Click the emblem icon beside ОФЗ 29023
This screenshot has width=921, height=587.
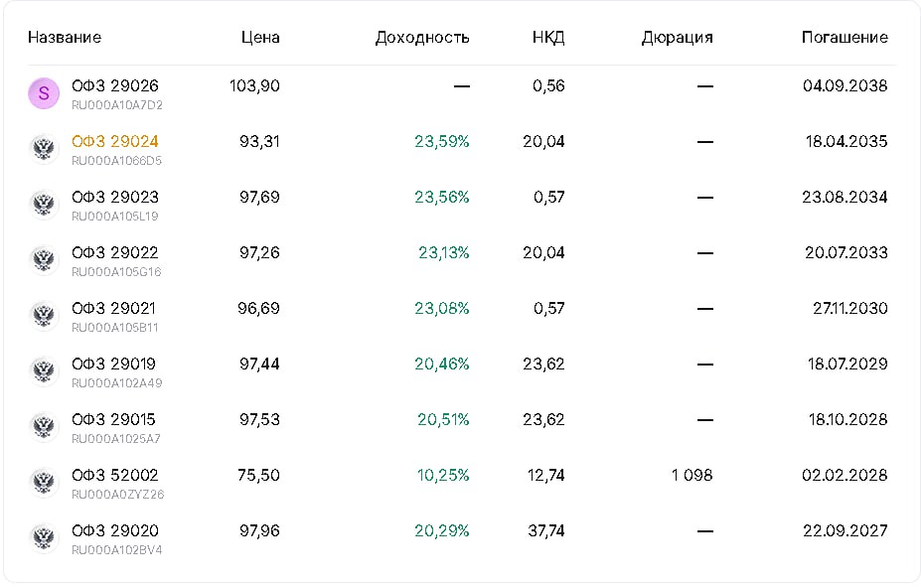[44, 205]
